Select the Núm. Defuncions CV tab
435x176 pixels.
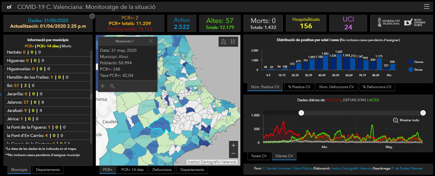[x=336, y=87]
